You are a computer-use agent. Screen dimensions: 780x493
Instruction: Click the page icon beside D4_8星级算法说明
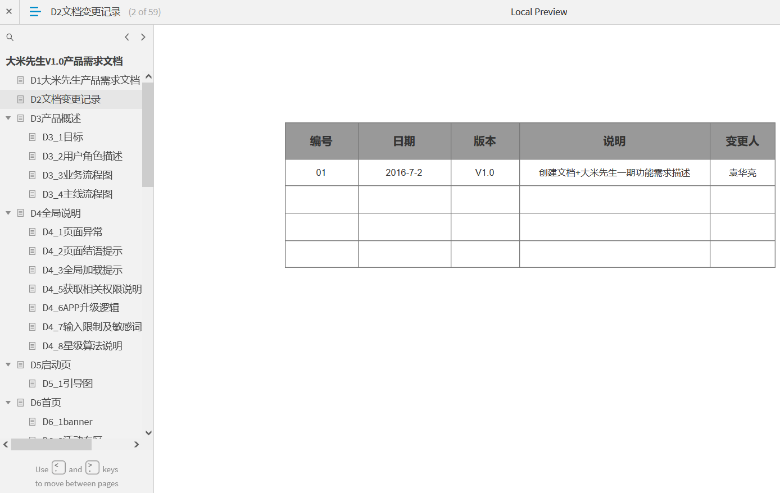[33, 346]
